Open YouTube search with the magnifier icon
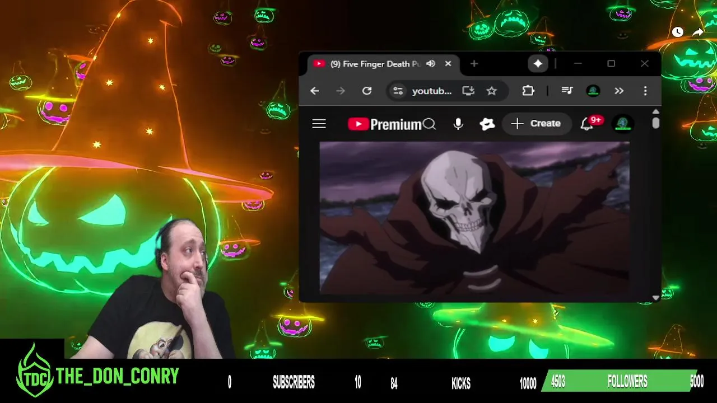This screenshot has width=717, height=403. pyautogui.click(x=430, y=124)
